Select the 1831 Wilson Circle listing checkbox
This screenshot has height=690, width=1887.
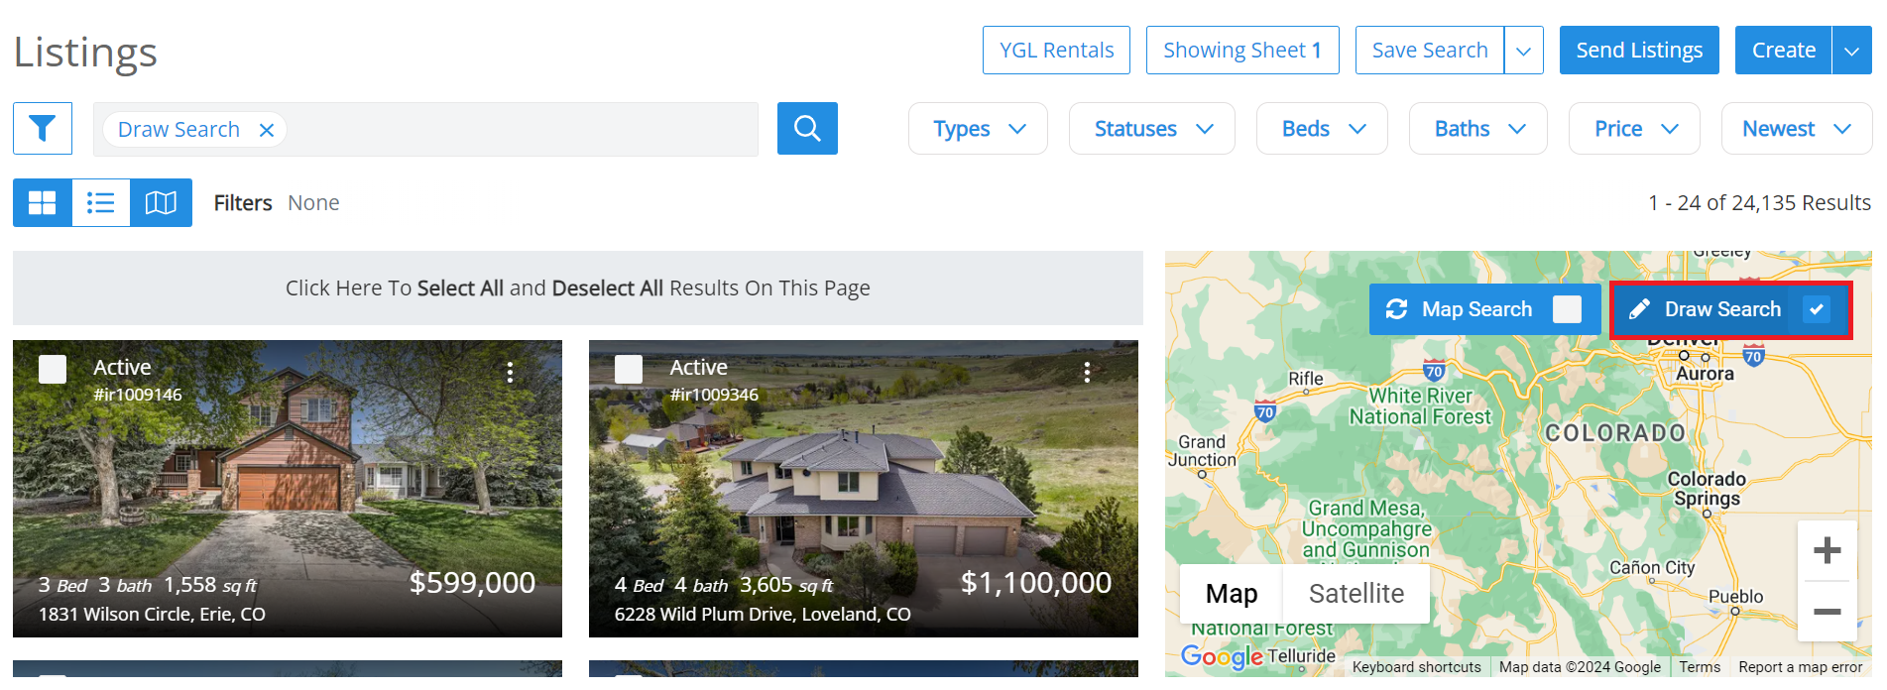pyautogui.click(x=52, y=368)
